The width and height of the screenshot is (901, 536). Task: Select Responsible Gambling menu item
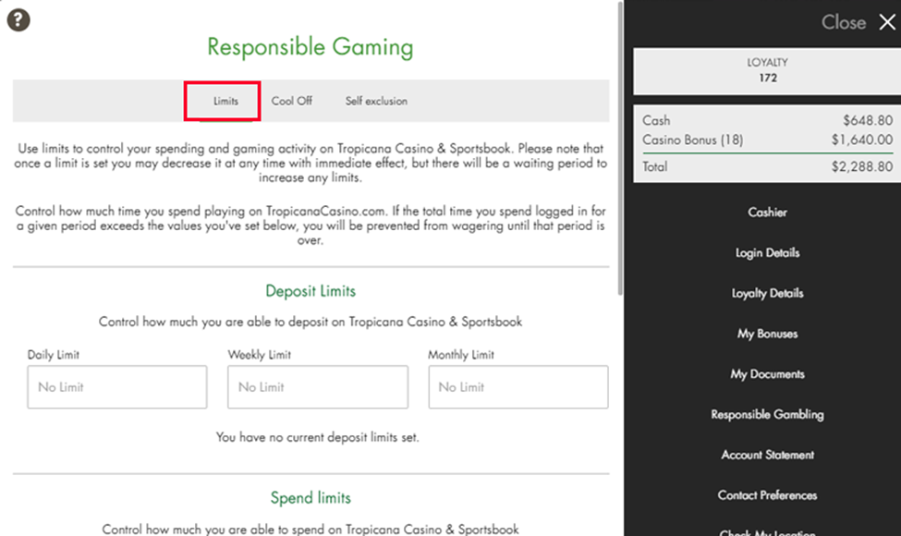(x=767, y=415)
